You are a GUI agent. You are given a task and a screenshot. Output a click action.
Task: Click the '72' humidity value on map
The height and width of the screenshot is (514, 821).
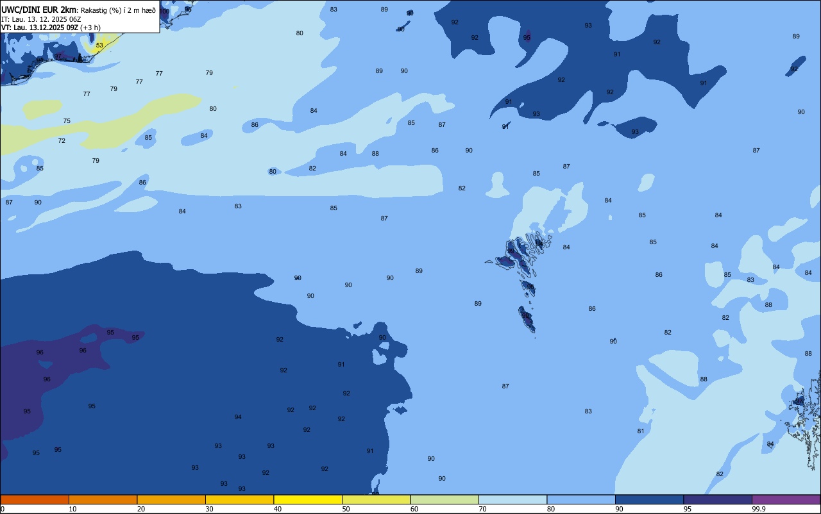pyautogui.click(x=62, y=141)
